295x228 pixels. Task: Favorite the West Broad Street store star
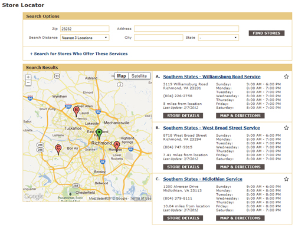pyautogui.click(x=286, y=128)
